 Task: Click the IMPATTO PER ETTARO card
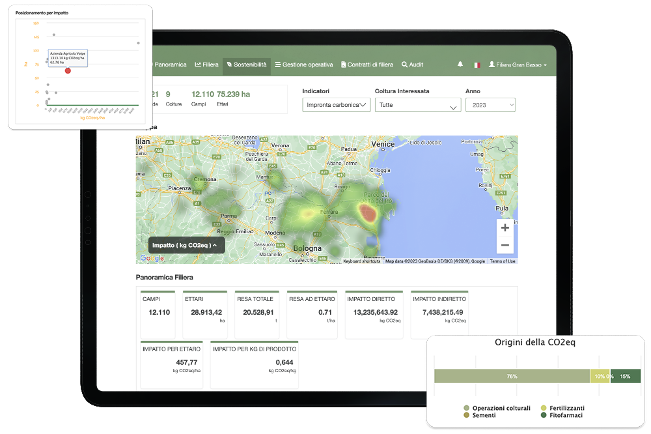(171, 364)
